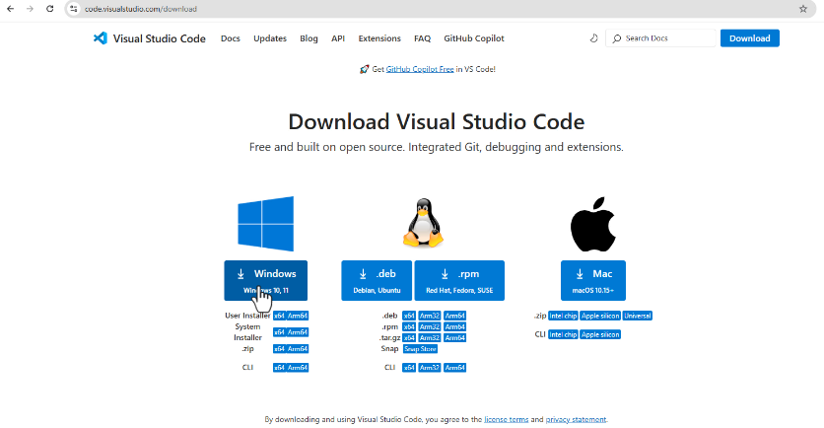Select x64 for Windows CLI
This screenshot has width=824, height=428.
click(279, 368)
